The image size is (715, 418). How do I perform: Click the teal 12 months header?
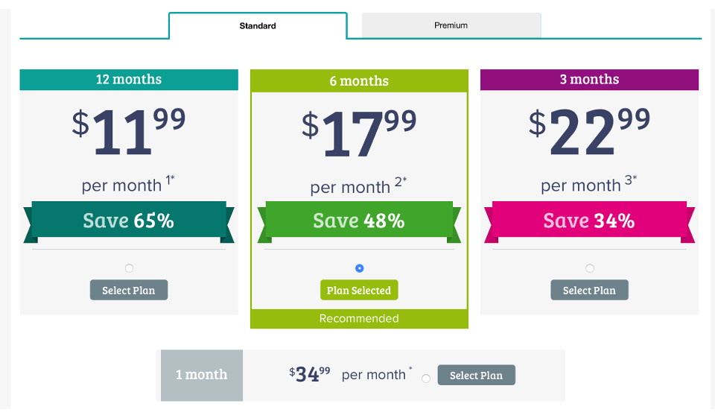129,80
